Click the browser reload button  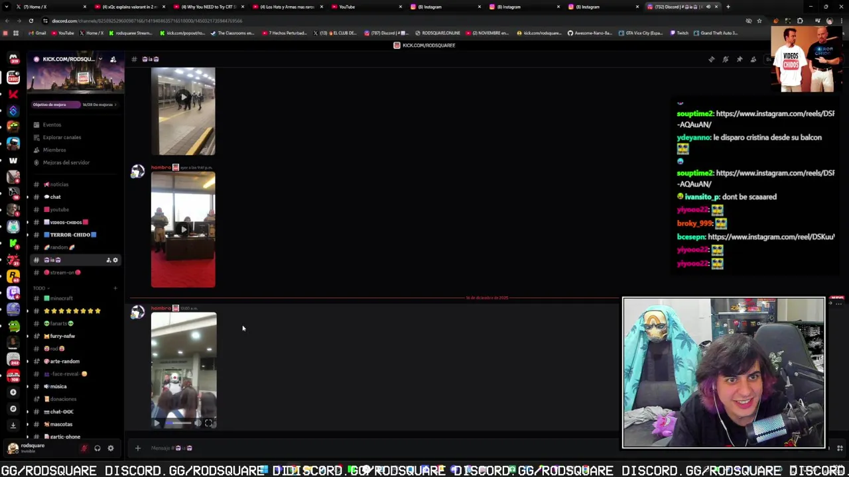point(31,21)
